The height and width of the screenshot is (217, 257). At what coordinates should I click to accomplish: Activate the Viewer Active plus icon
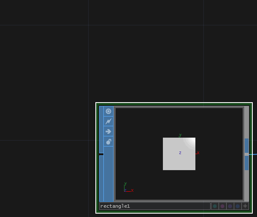click(x=245, y=206)
